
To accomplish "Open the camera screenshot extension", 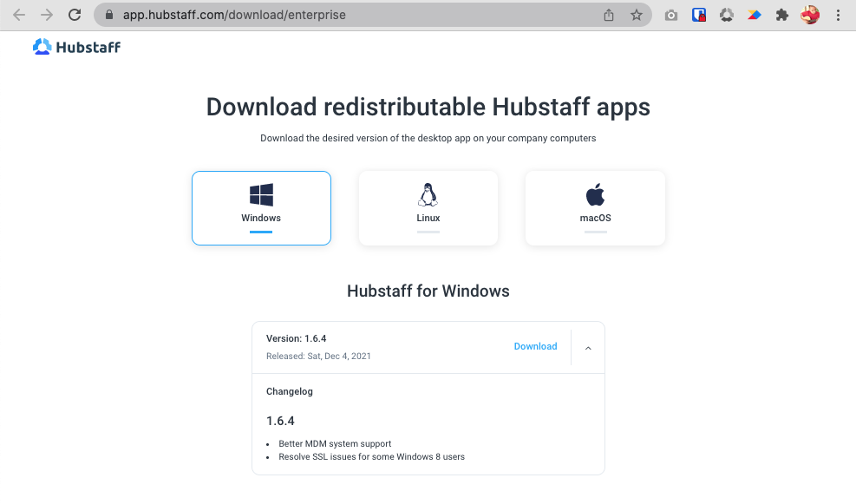I will tap(671, 16).
